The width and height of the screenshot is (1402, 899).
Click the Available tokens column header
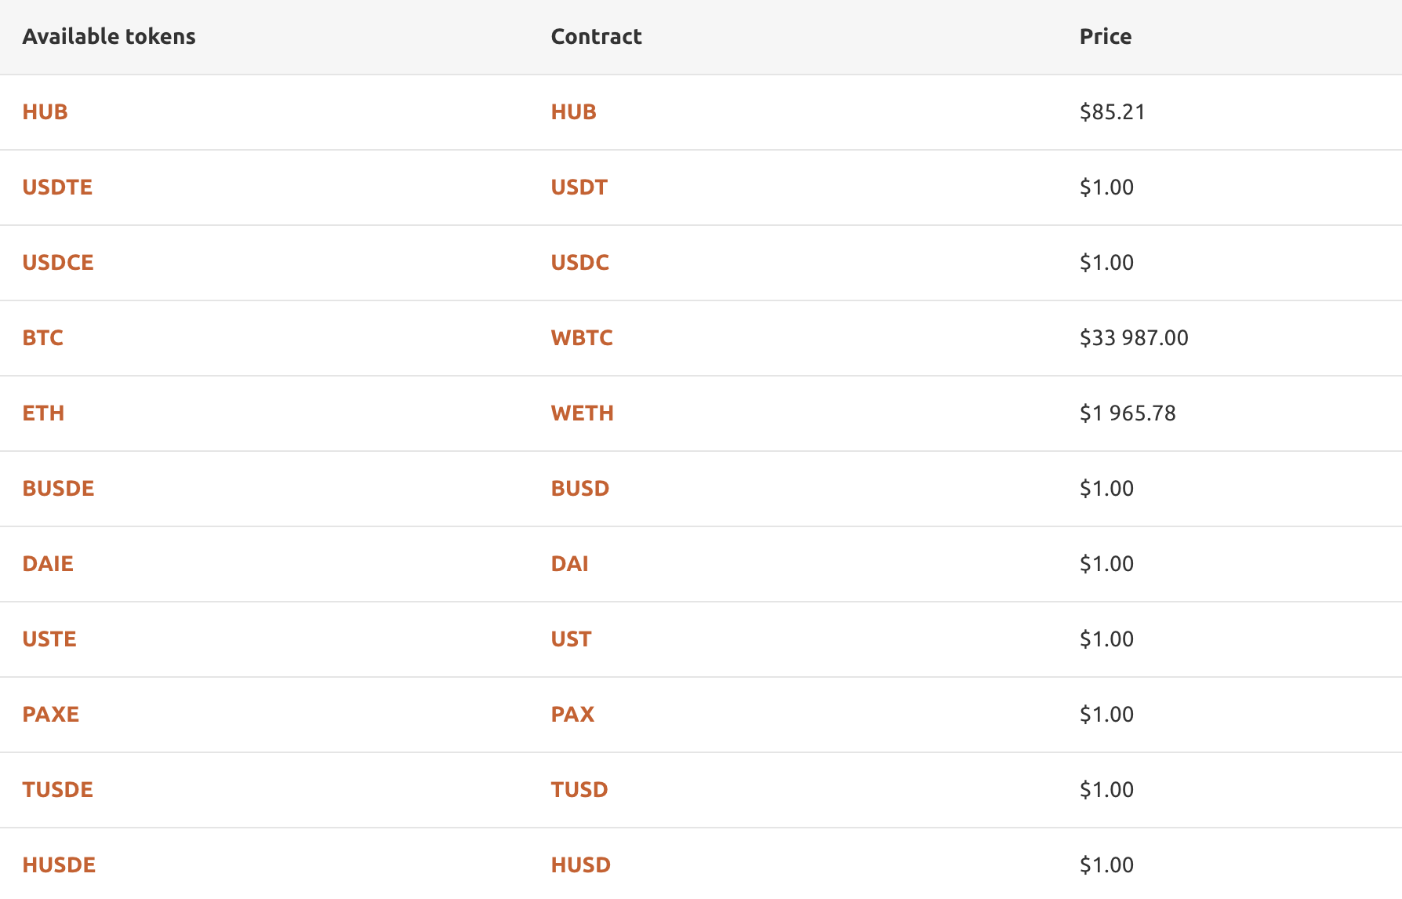click(x=109, y=37)
